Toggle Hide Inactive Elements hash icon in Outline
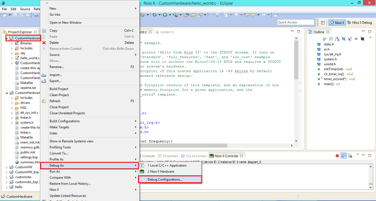The height and width of the screenshot is (201, 376). point(363,39)
